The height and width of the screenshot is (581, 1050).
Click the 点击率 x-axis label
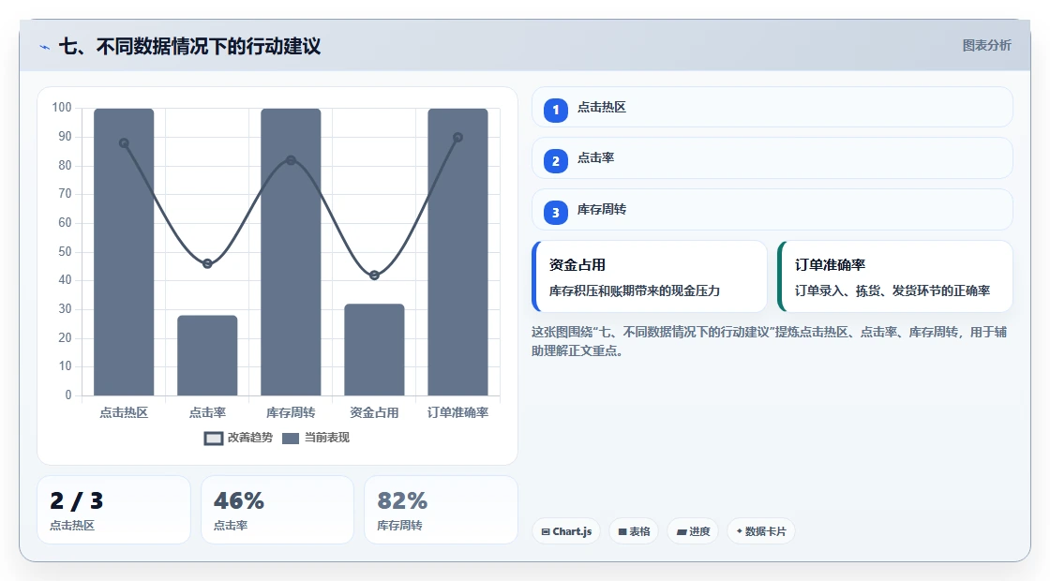tap(207, 412)
